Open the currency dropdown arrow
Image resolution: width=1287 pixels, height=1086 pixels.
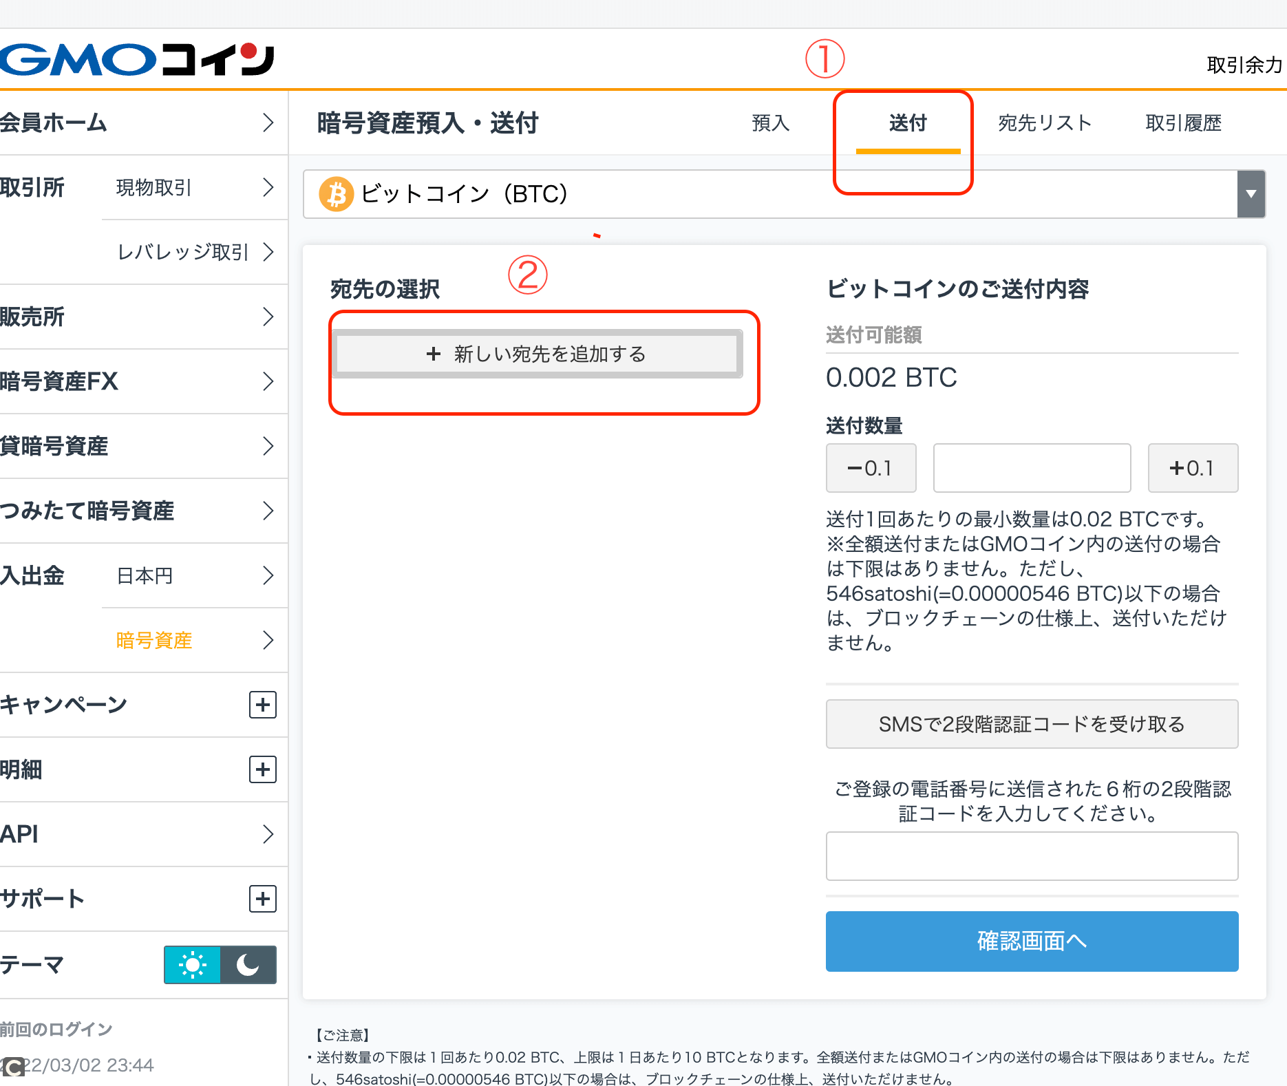pyautogui.click(x=1251, y=194)
